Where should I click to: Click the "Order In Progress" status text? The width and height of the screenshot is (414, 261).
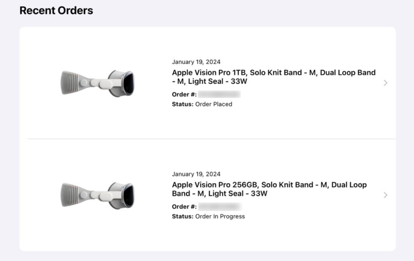[220, 216]
